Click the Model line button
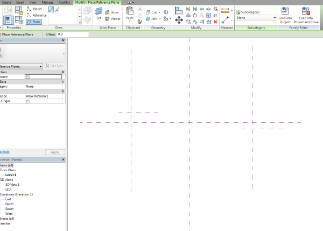This screenshot has width=323, height=231. click(34, 9)
